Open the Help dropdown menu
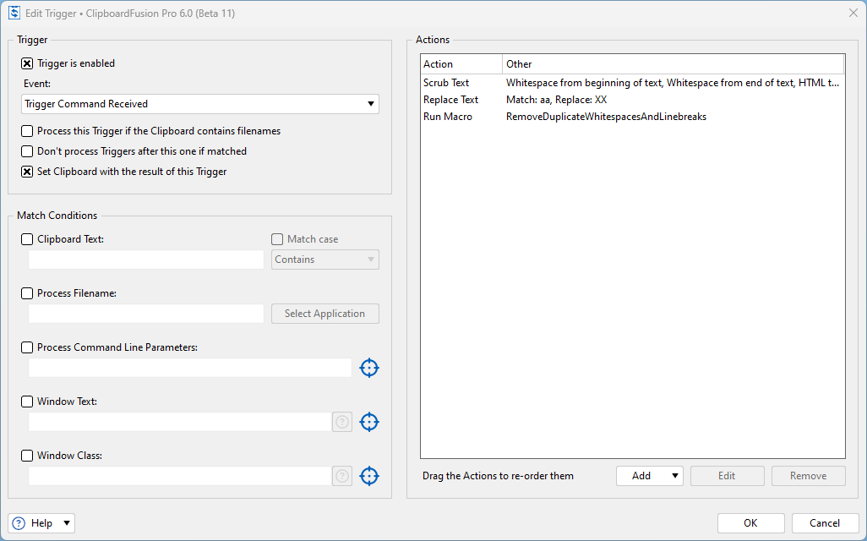The image size is (867, 541). 41,523
